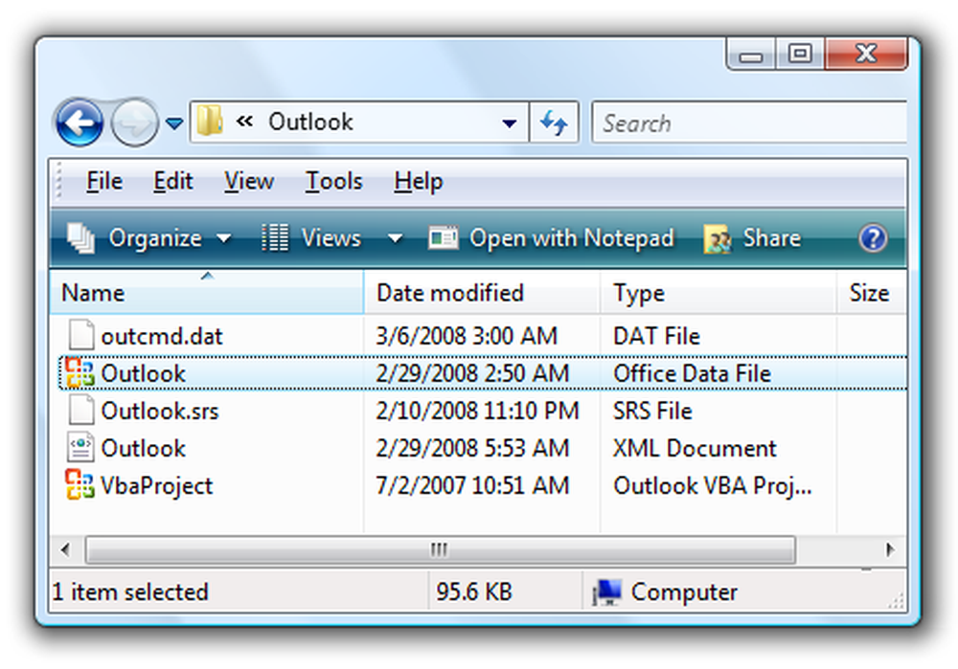
Task: Click the greyed Forward navigation arrow
Action: coord(134,123)
